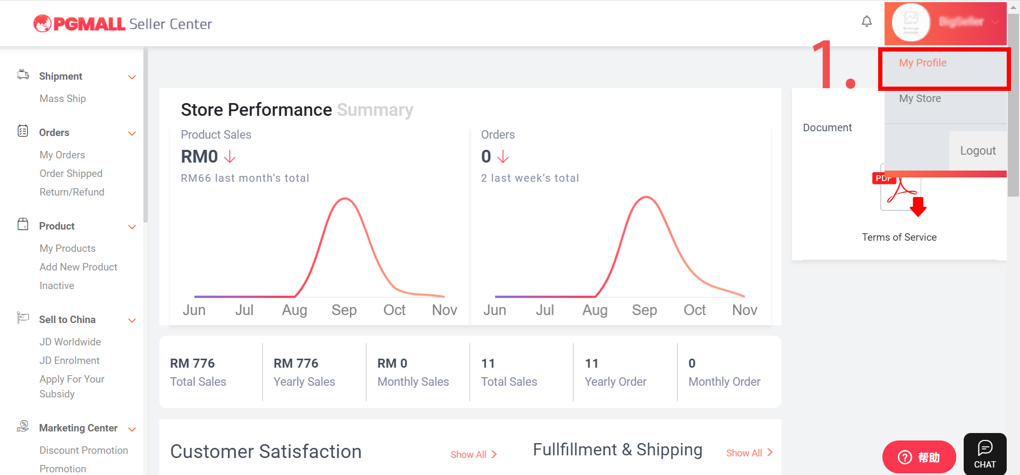Click the Yearly Order 11 figure
Image resolution: width=1020 pixels, height=475 pixels.
[591, 363]
